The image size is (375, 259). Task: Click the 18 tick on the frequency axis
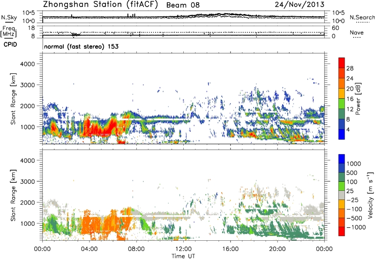pyautogui.click(x=31, y=28)
